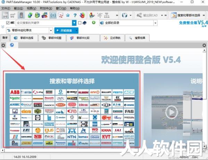Select the FESTO catalog logo

click(x=118, y=92)
